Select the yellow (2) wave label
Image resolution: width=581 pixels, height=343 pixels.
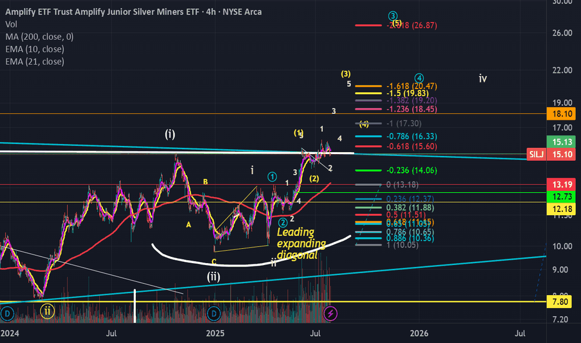coord(314,178)
